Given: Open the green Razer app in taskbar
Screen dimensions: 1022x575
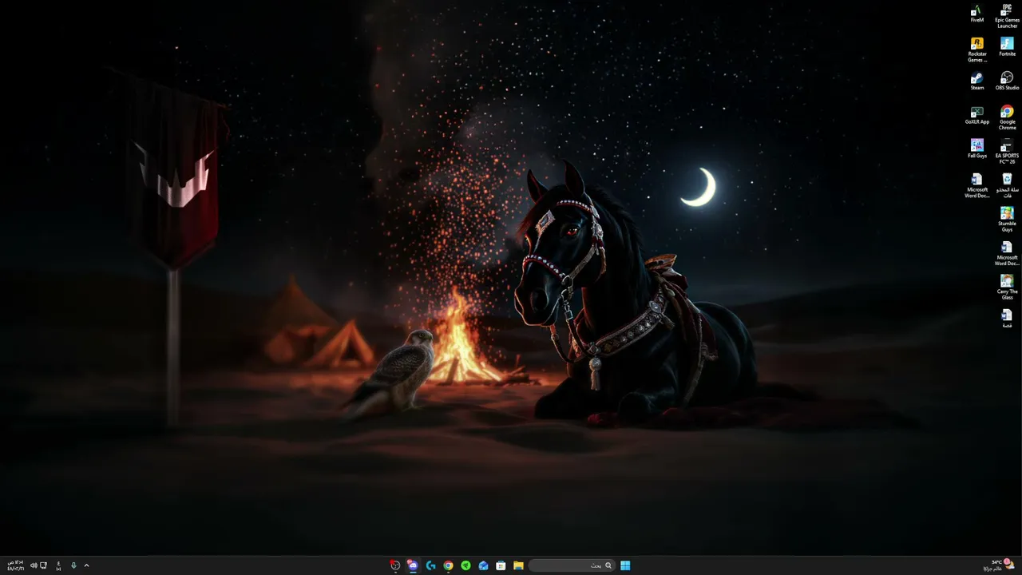Looking at the screenshot, I should (x=465, y=565).
